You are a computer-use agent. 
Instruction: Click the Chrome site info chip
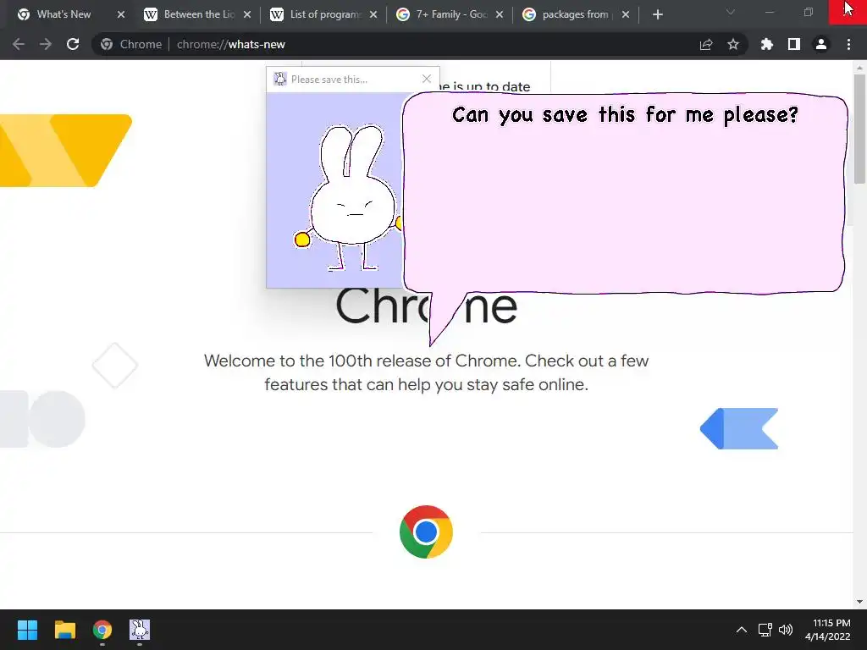point(131,44)
